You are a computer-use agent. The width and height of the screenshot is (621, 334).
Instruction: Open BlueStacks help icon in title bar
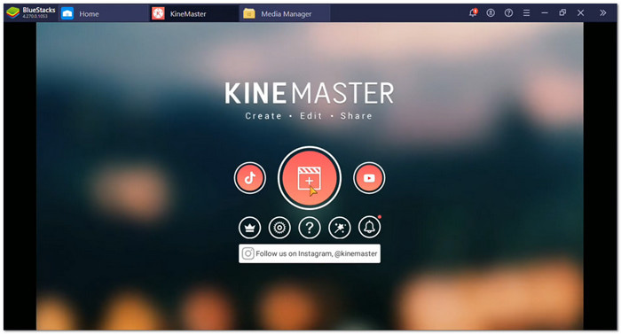point(508,13)
